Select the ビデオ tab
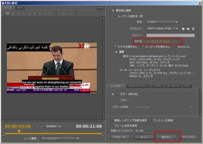The width and height of the screenshot is (203, 144). 157,86
